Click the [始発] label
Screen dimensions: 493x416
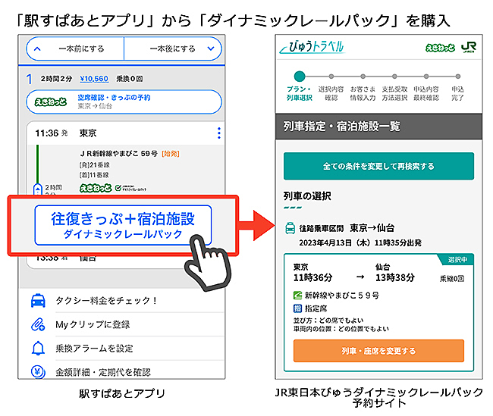171,154
